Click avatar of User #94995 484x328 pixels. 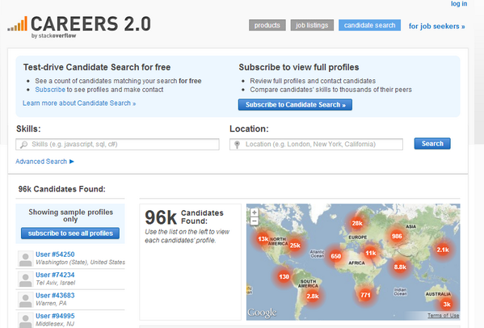click(25, 320)
